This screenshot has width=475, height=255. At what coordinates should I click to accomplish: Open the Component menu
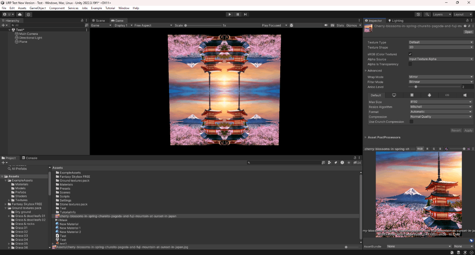coord(57,8)
